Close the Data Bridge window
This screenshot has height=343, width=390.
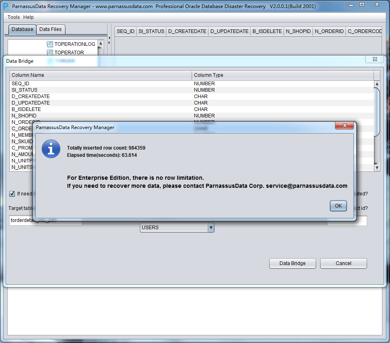(x=374, y=60)
